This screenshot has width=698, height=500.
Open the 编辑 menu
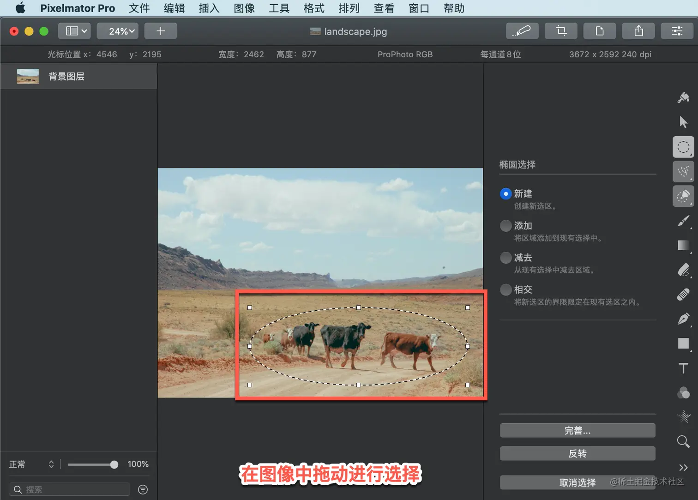[174, 8]
